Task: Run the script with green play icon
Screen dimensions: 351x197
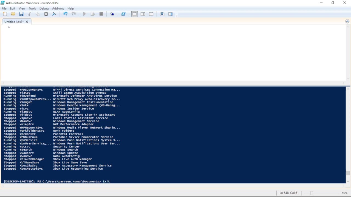Action: coord(84,14)
